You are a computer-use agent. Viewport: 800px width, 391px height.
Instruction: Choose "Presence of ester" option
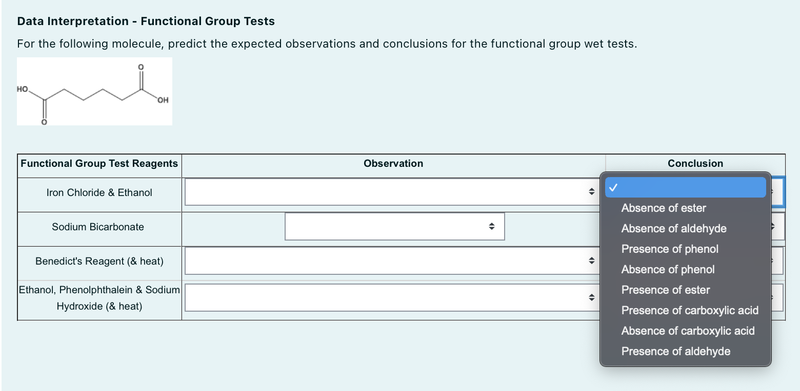[x=665, y=290]
